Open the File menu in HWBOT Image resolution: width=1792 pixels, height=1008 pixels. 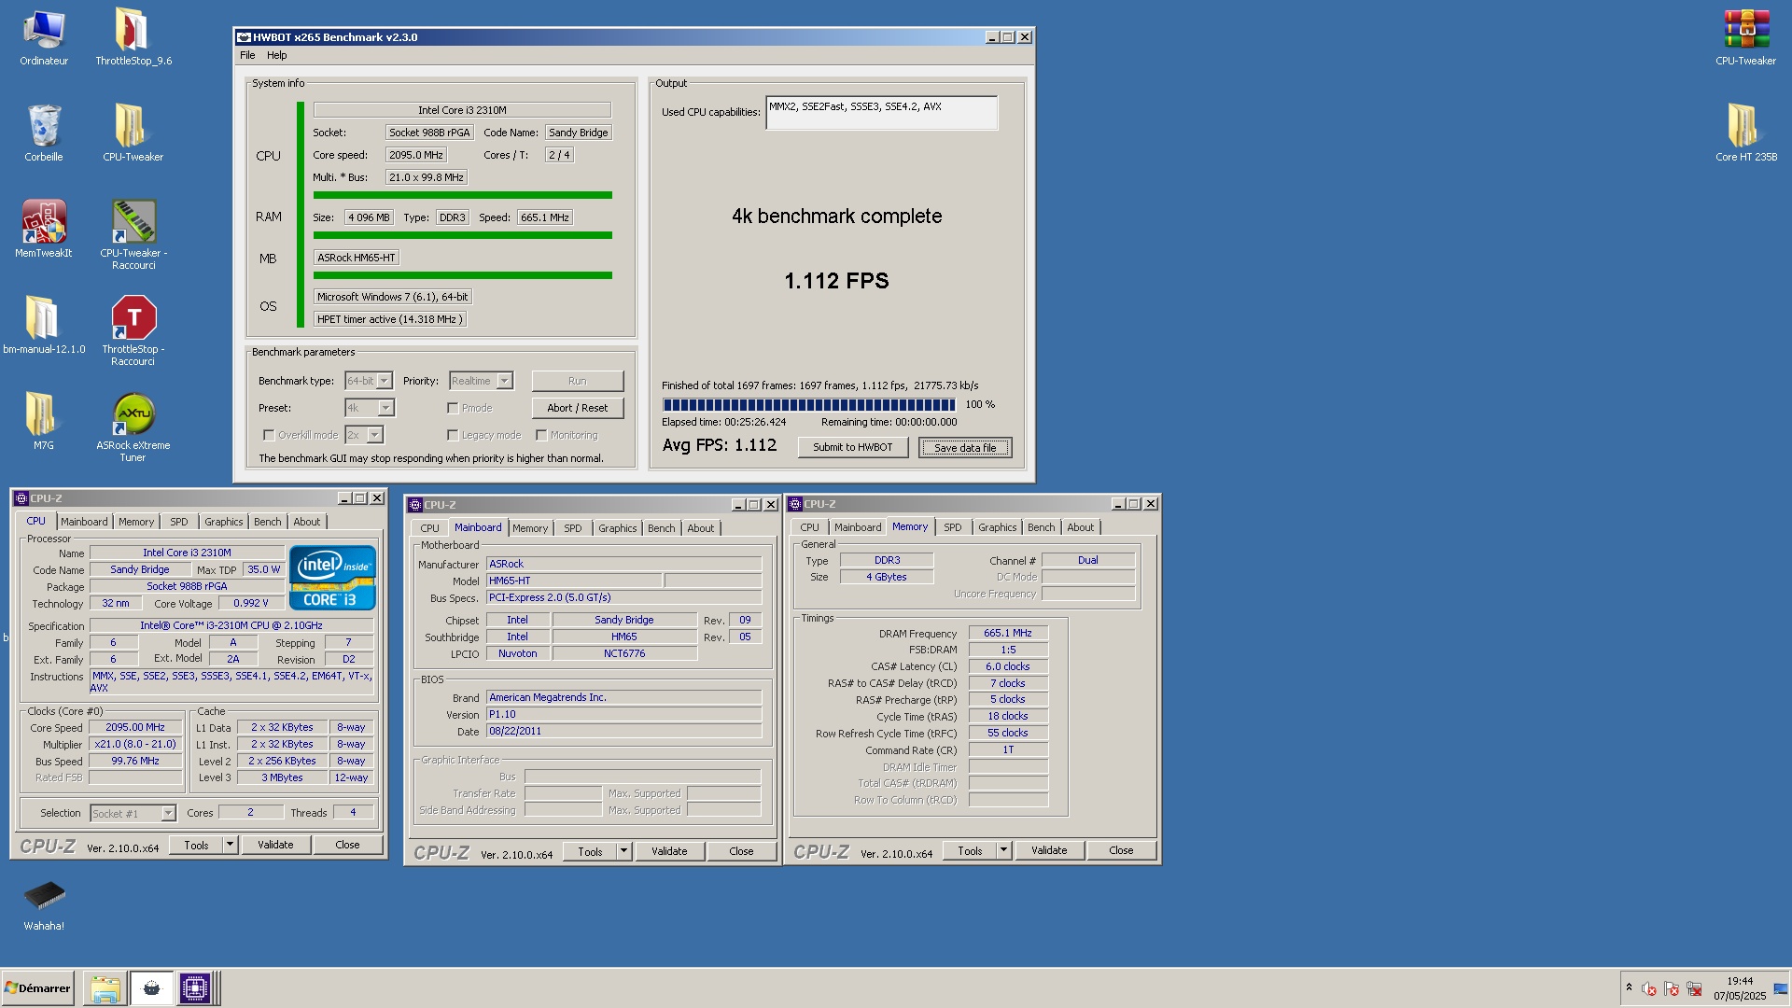(x=247, y=55)
